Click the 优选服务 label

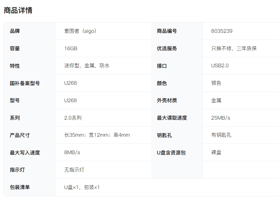pos(167,48)
